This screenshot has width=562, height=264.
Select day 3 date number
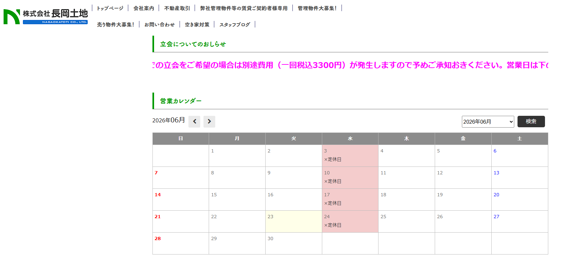tap(325, 151)
